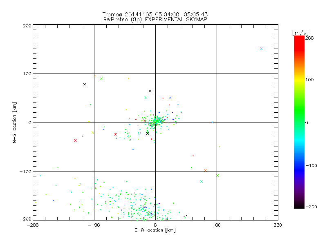The image size is (327, 245).
Task: Click the dense point cluster at plot origin
Action: click(156, 121)
